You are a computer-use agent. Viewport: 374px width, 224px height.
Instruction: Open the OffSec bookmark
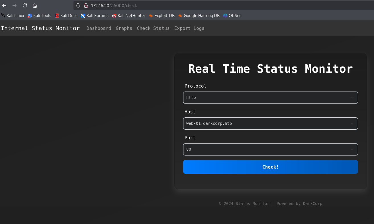(232, 16)
